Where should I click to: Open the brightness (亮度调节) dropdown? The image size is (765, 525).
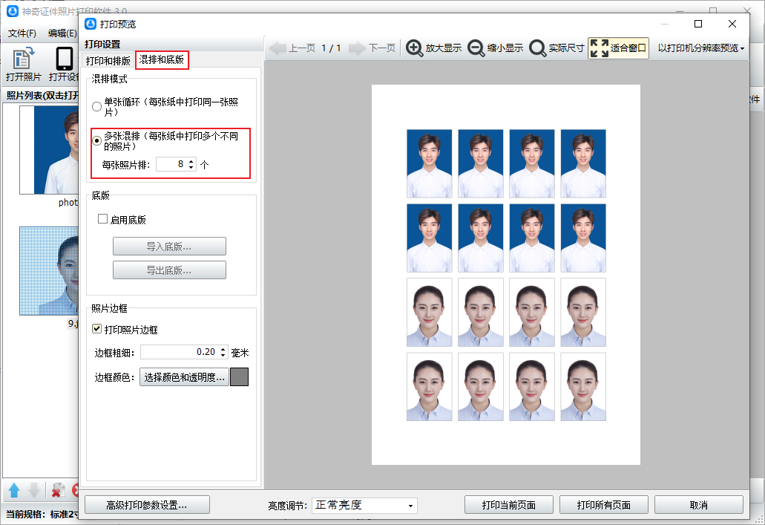[x=364, y=505]
